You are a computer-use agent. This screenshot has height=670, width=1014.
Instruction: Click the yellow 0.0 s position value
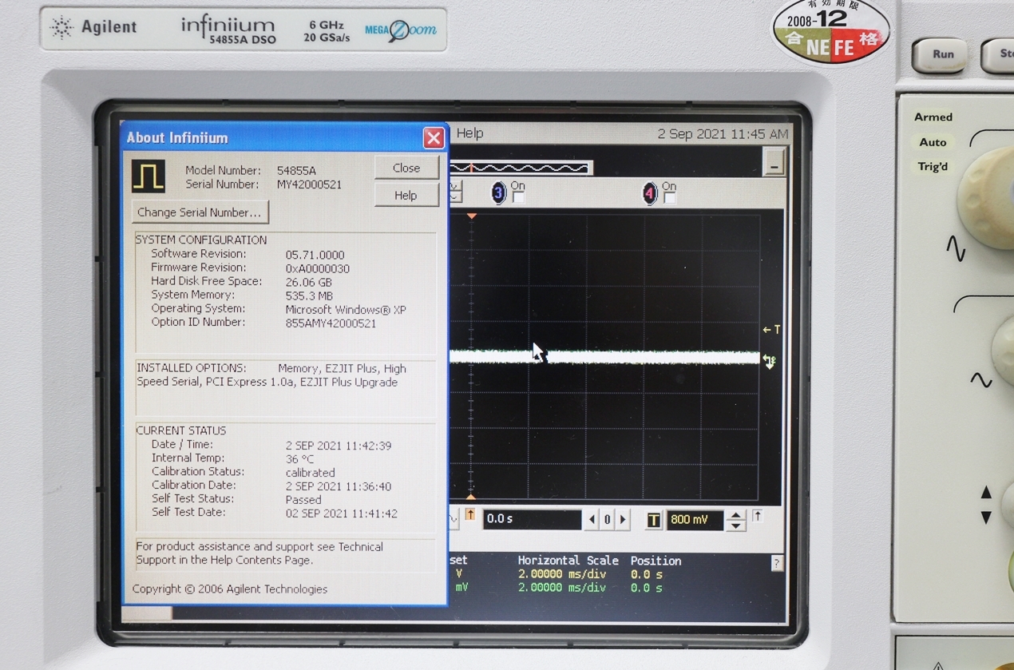647,574
